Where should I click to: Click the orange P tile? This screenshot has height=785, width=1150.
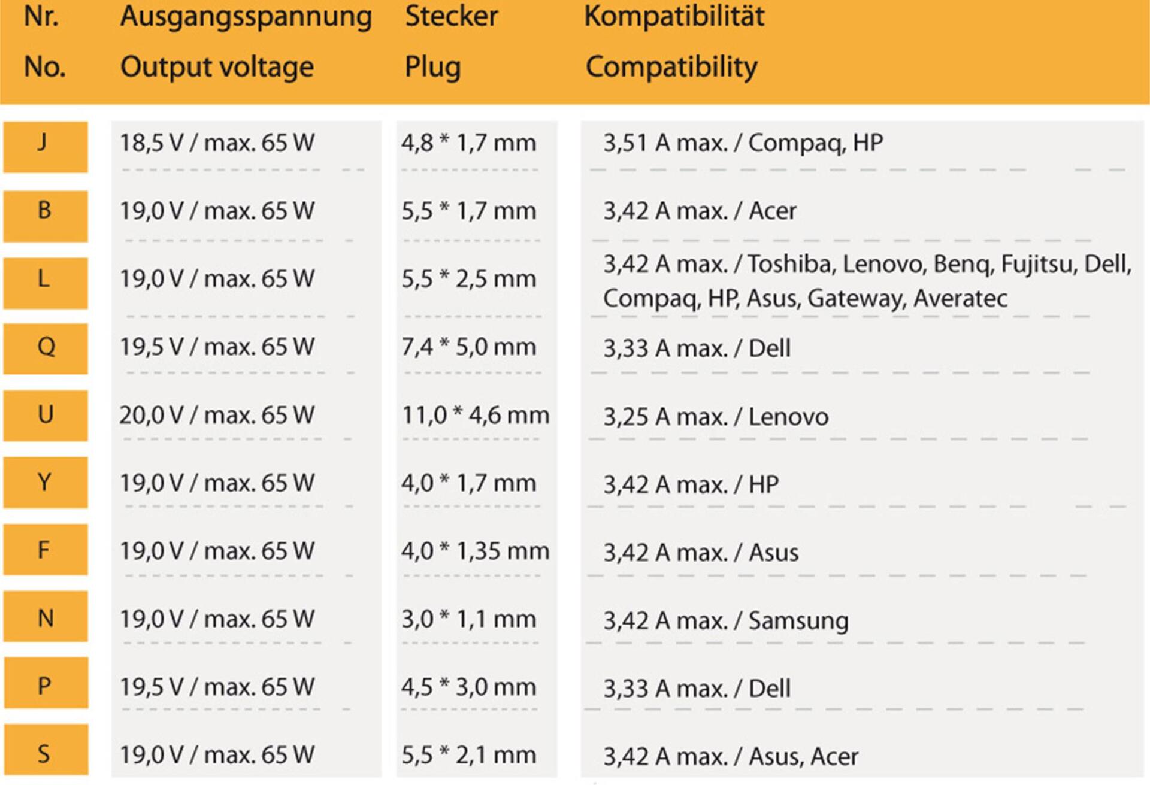click(x=46, y=683)
